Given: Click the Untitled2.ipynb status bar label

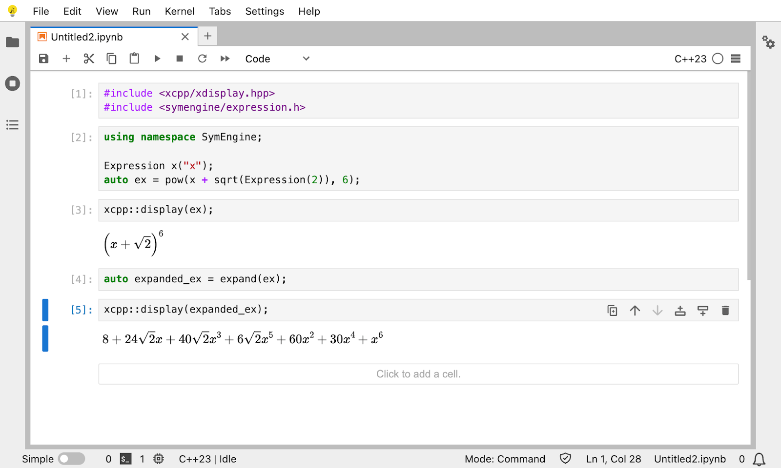Looking at the screenshot, I should pyautogui.click(x=690, y=459).
